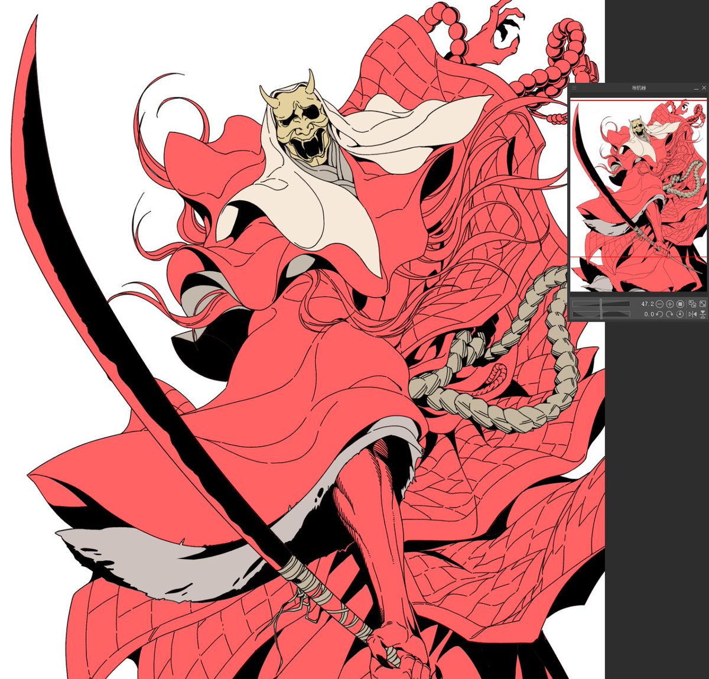Viewport: 709px width, 679px height.
Task: Close the Navigator panel
Action: (x=704, y=87)
